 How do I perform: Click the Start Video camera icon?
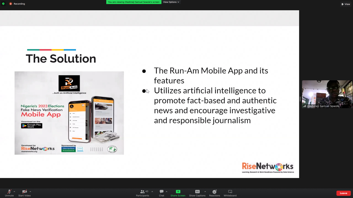24,192
